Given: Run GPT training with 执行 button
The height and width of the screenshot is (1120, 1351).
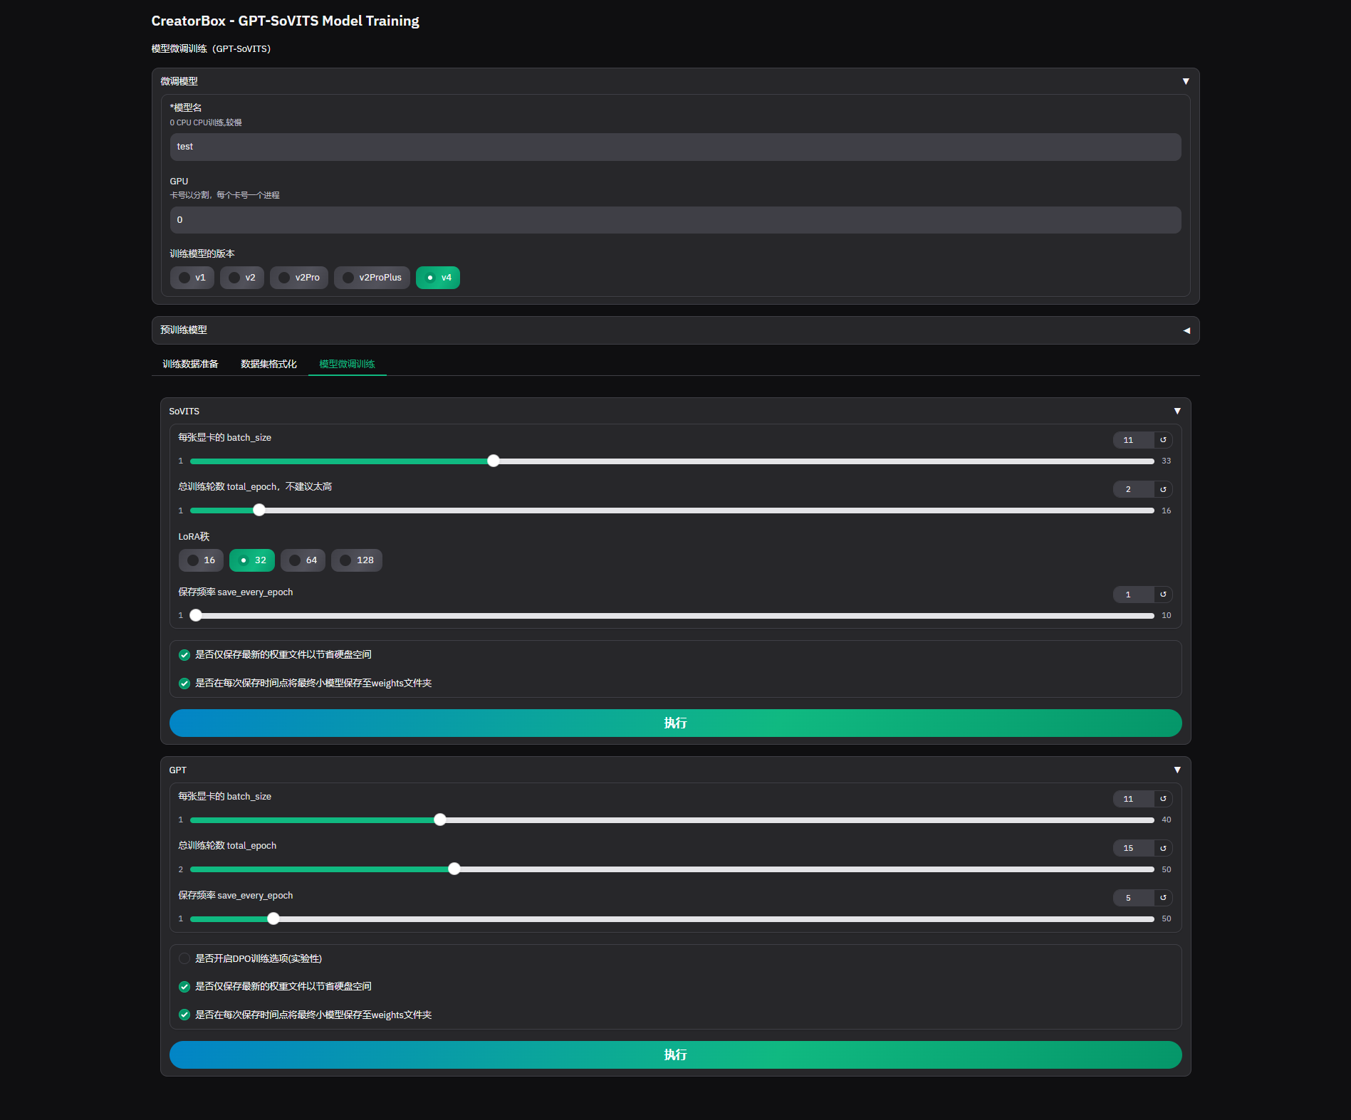Looking at the screenshot, I should tap(675, 1054).
